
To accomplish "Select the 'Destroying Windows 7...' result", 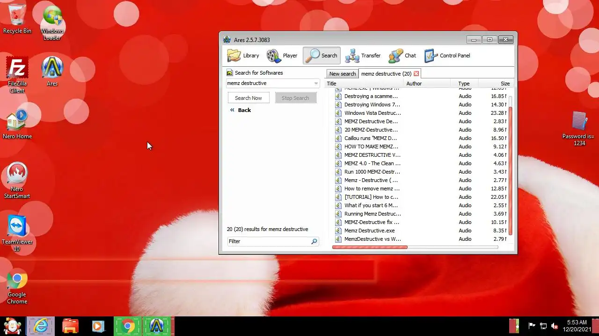I will pos(372,105).
